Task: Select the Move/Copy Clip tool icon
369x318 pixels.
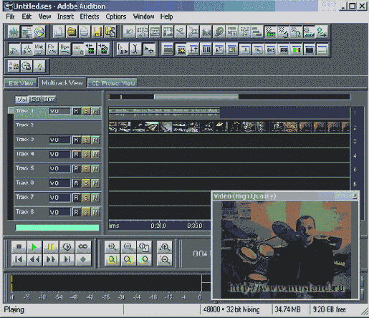Action: (148, 49)
